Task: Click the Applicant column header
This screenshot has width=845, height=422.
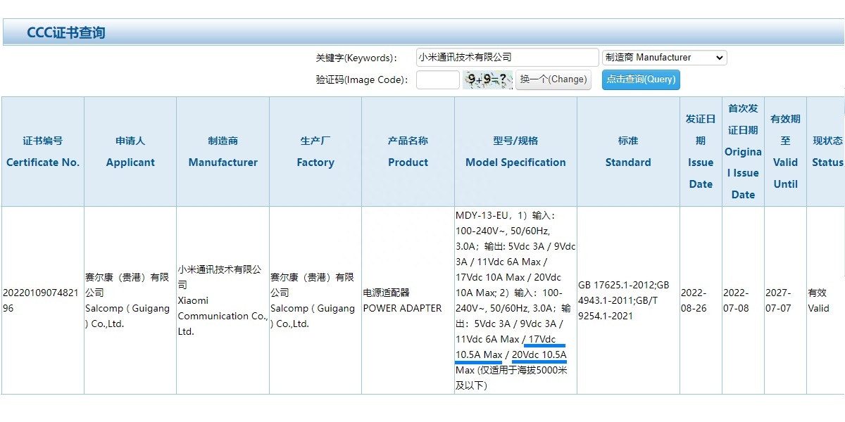Action: (130, 152)
